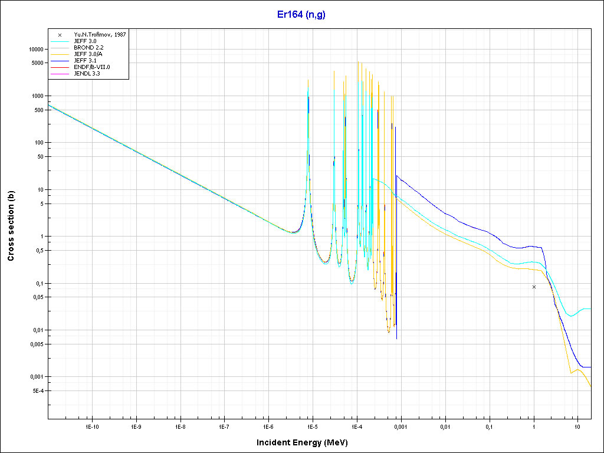This screenshot has width=604, height=453.
Task: Click the cyan JEFF 3.0 legend line
Action: pos(60,41)
